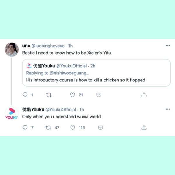This screenshot has height=175, width=175.
Task: Open more options menu on uno's tweet
Action: click(x=168, y=45)
